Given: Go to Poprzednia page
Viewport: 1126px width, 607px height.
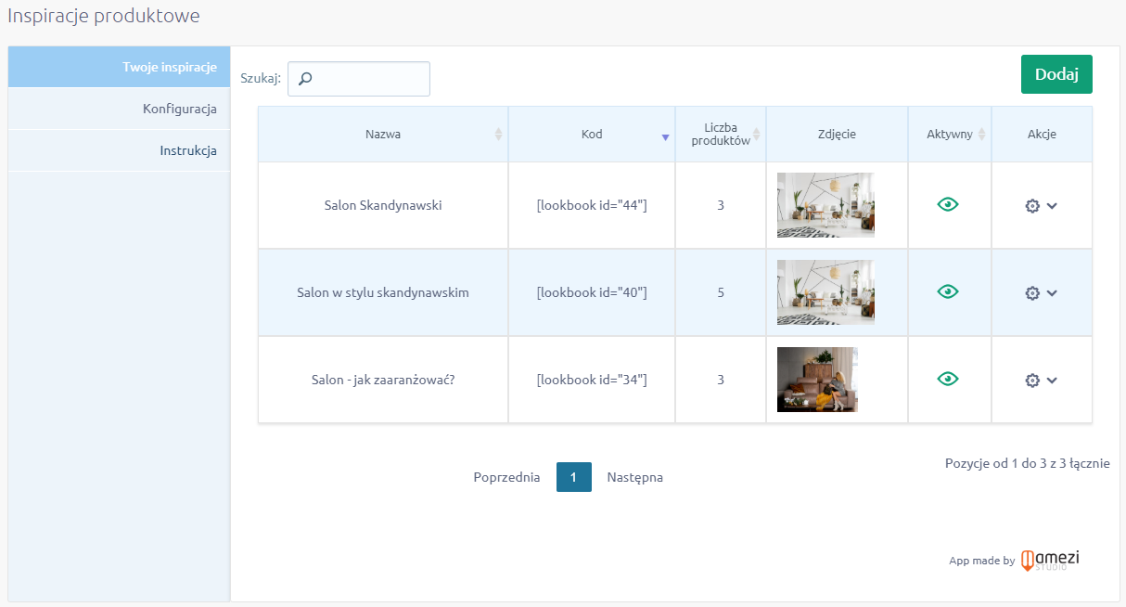Looking at the screenshot, I should pos(506,477).
